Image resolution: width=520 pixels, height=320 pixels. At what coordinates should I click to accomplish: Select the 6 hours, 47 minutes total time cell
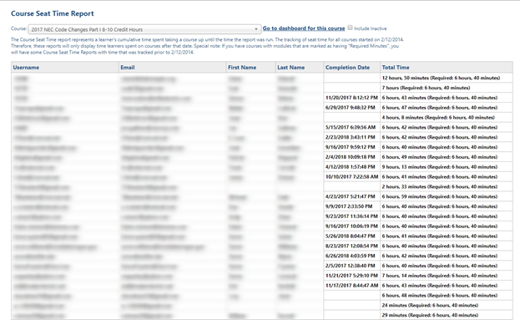(x=446, y=108)
